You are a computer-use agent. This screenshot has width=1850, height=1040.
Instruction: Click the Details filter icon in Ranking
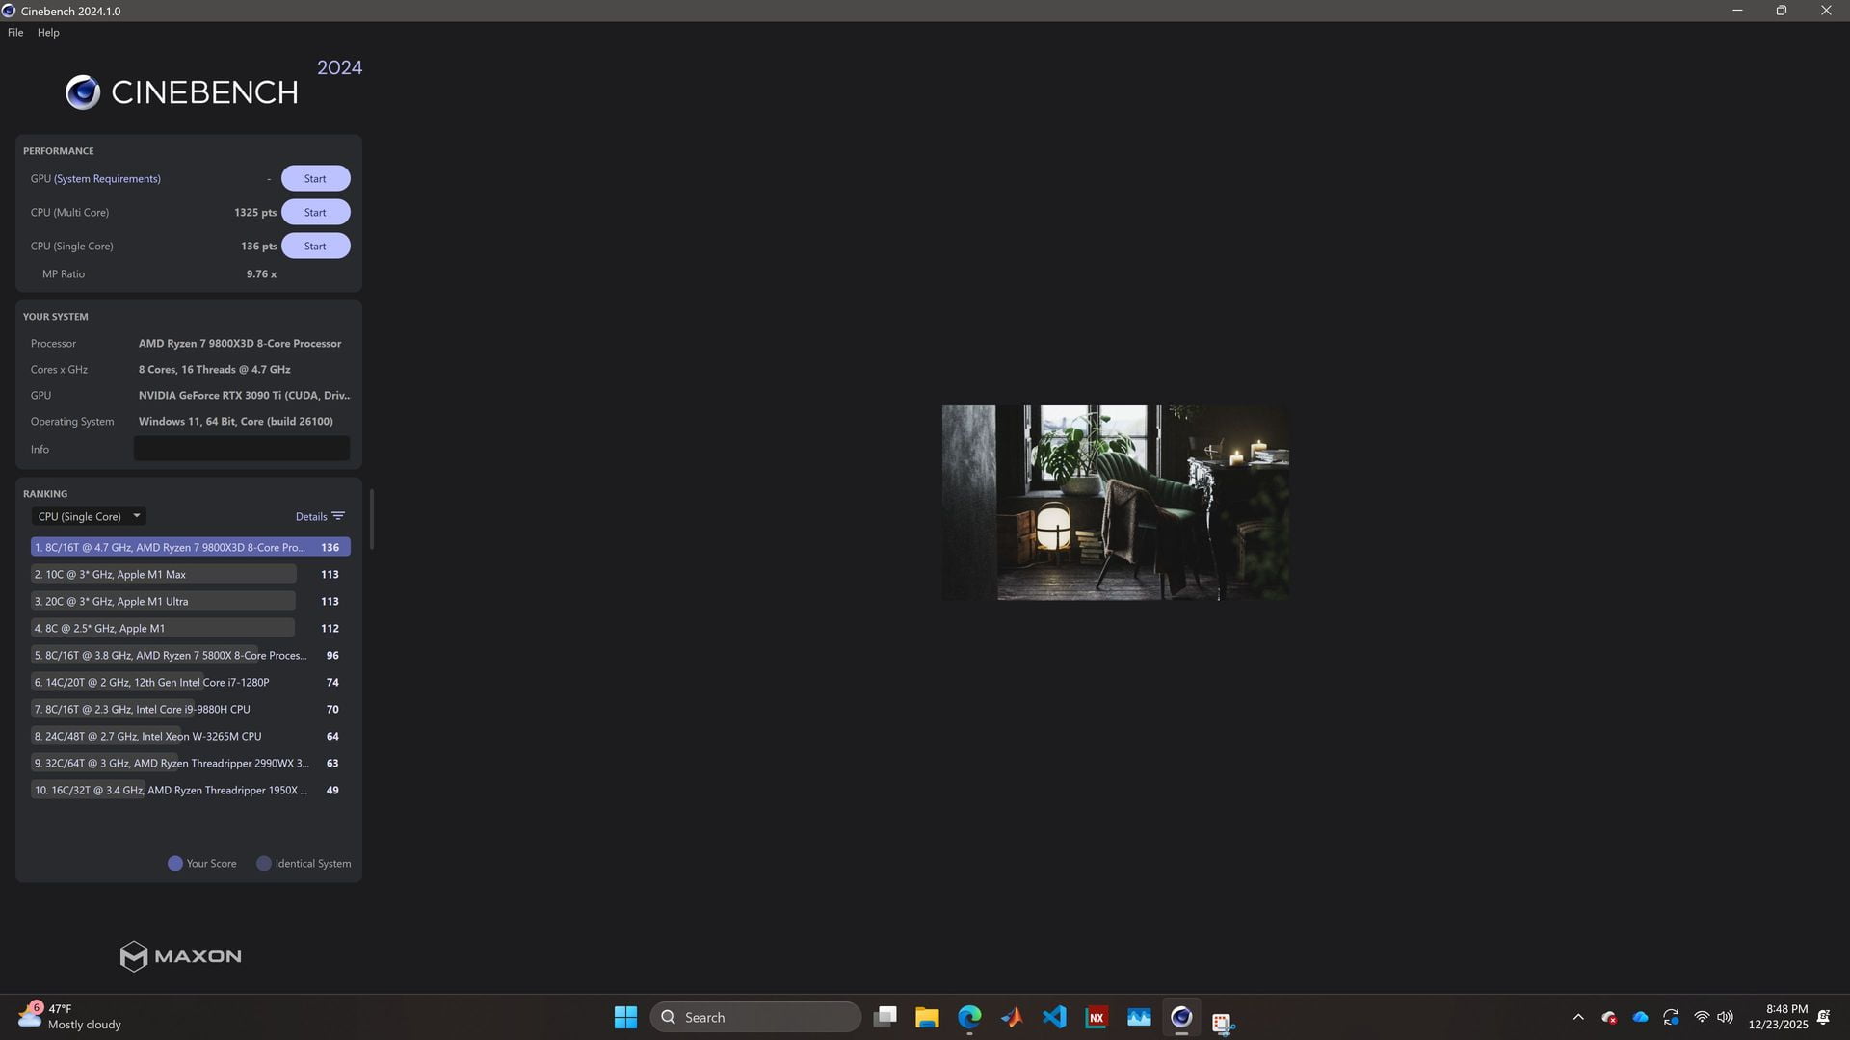[x=338, y=516]
